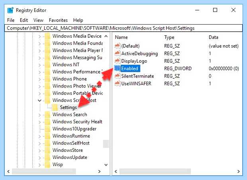The width and height of the screenshot is (247, 180).
Task: Click the folder icon of WindowsRuntime
Action: click(47, 136)
